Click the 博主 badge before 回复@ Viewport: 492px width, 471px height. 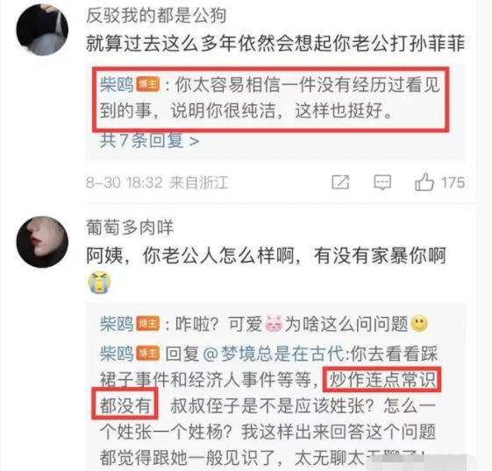pos(148,354)
